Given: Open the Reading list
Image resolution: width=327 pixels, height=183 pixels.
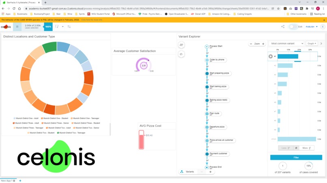Looking at the screenshot, I should 317,14.
